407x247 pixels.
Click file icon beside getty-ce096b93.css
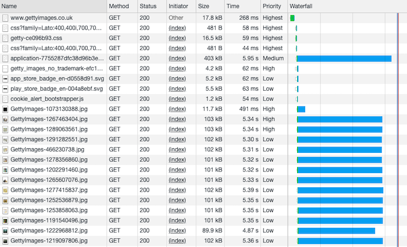pos(5,38)
